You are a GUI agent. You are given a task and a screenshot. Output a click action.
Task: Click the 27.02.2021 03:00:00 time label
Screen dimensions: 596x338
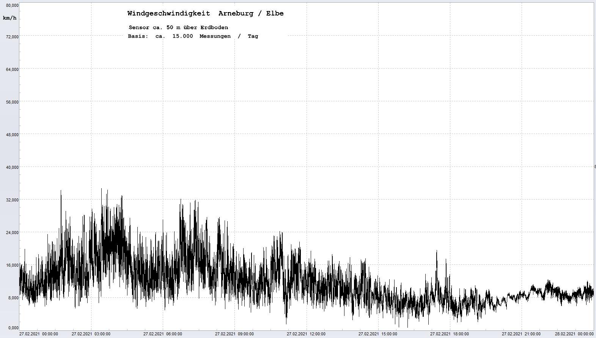91,334
